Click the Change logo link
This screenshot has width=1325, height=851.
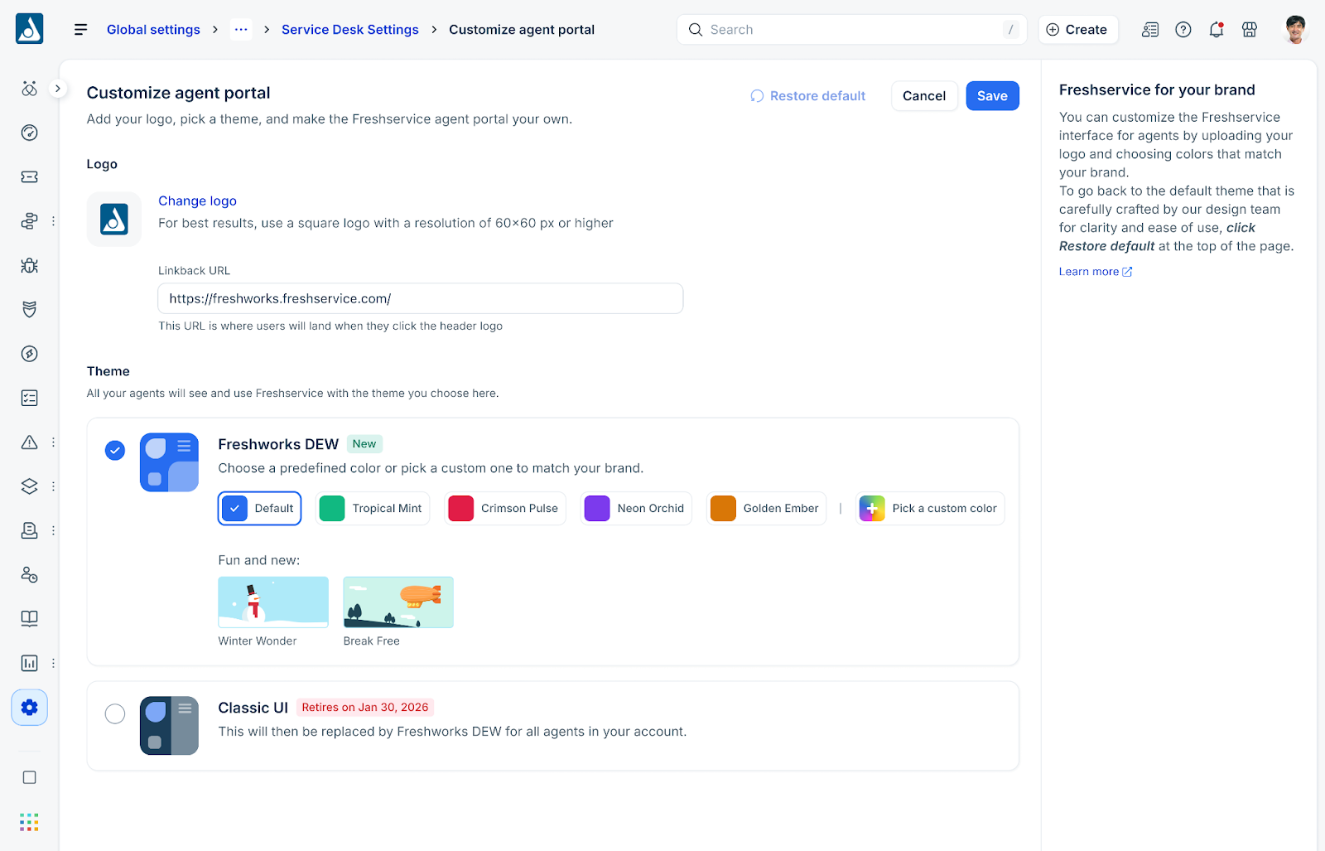[197, 201]
